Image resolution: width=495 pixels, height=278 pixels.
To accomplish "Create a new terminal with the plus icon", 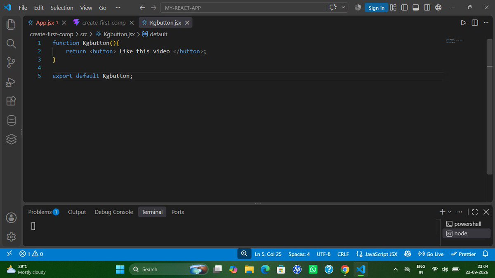I will 442,212.
